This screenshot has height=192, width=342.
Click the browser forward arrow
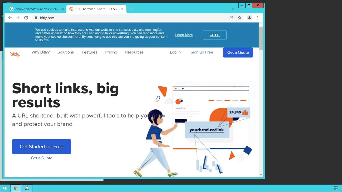click(18, 18)
